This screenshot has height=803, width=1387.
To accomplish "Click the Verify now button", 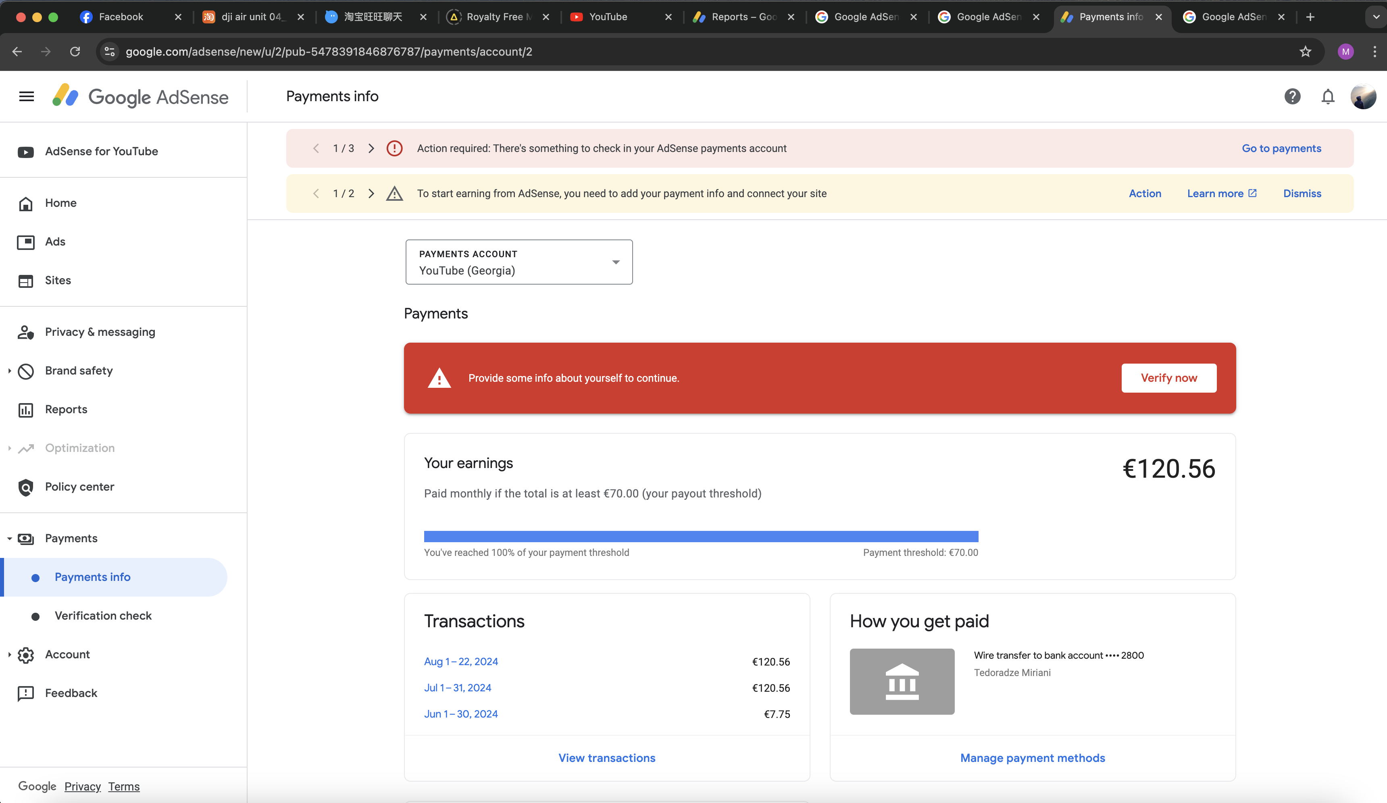I will (x=1168, y=378).
